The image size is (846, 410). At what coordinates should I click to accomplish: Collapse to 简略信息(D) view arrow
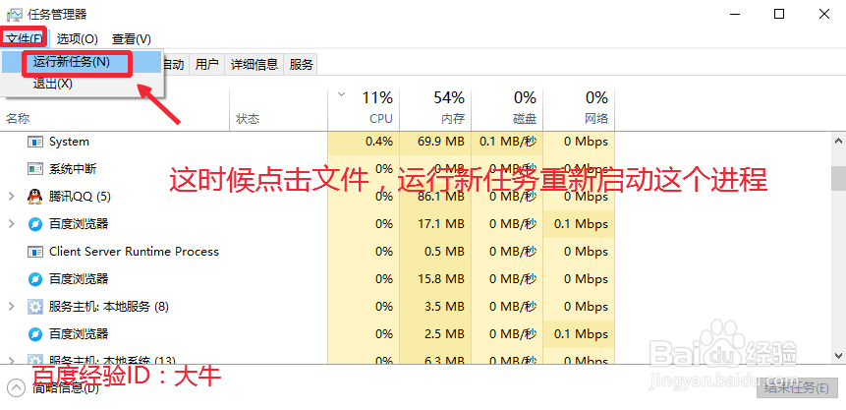[x=16, y=387]
